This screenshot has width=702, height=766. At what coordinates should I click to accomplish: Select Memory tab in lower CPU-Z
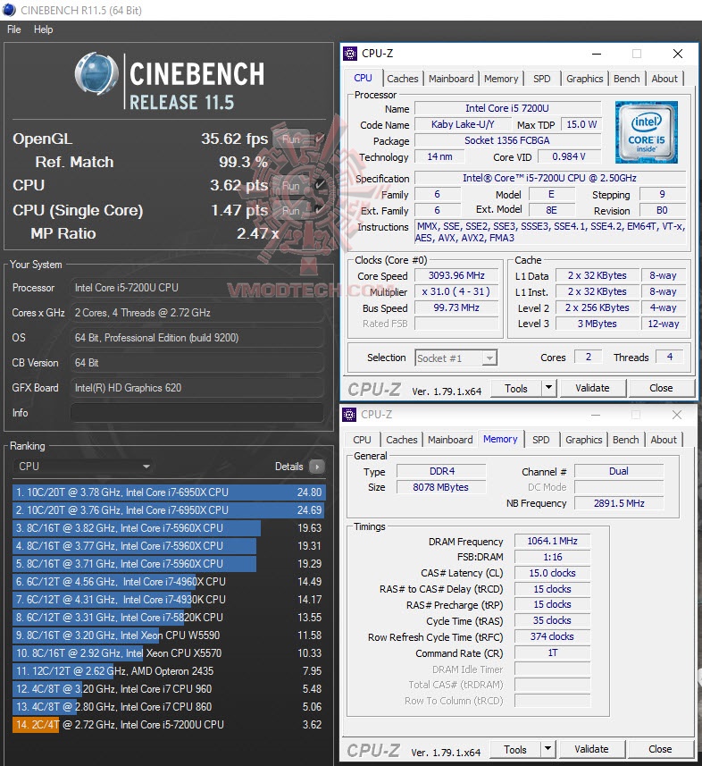(500, 439)
